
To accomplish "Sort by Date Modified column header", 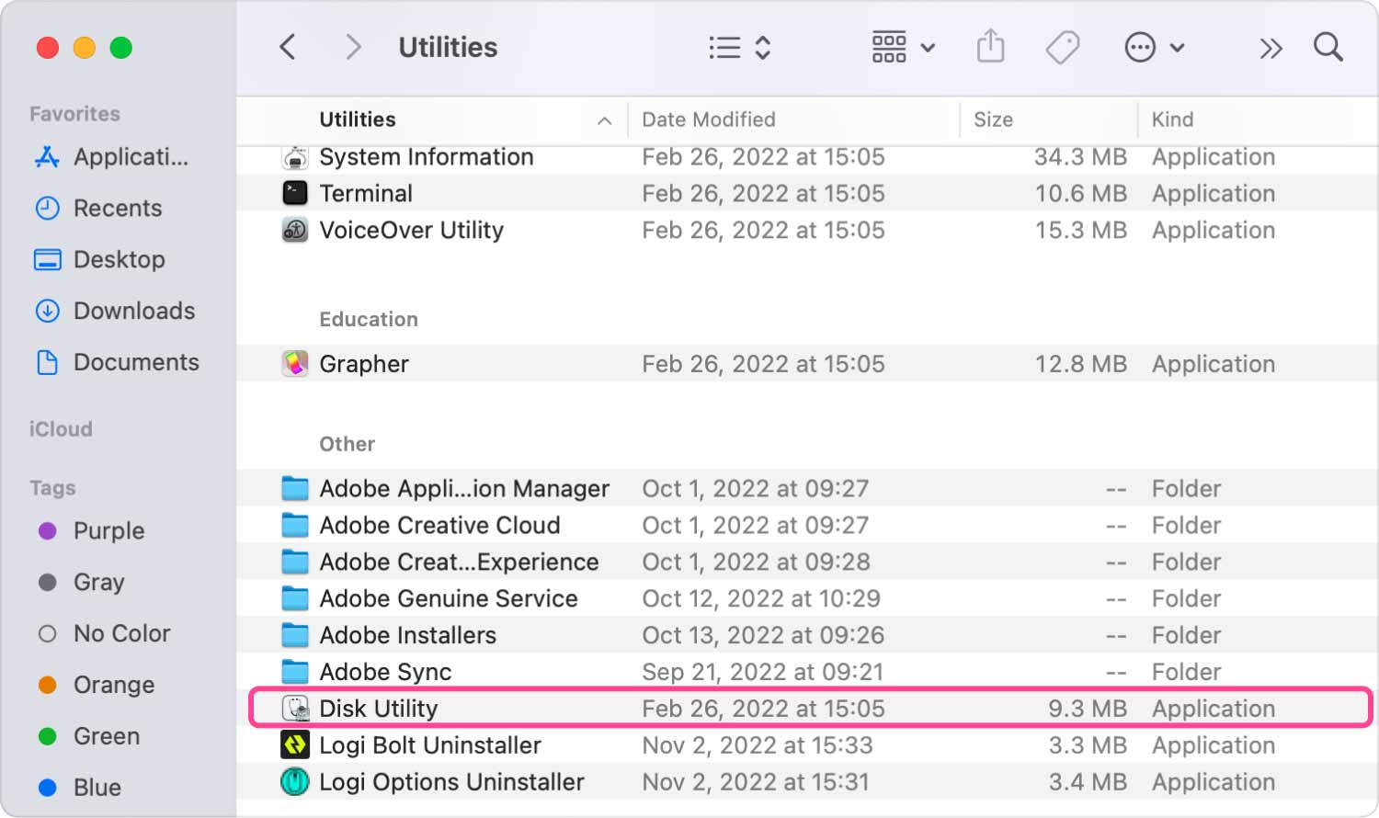I will coord(708,119).
